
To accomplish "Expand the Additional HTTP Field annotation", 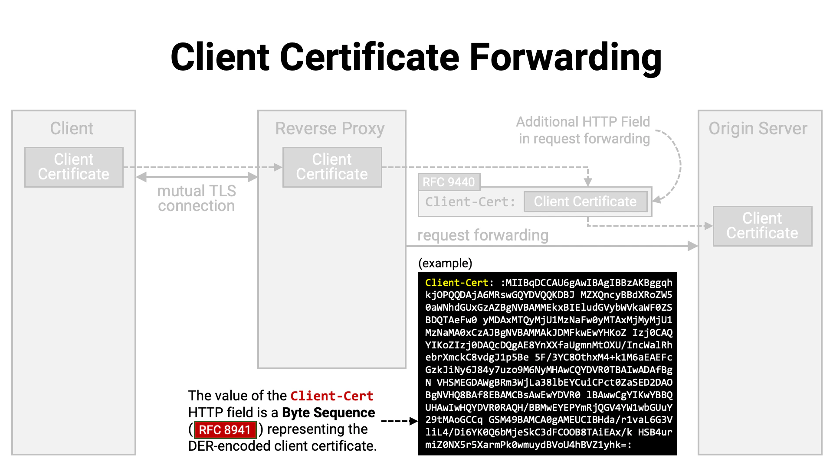I will pyautogui.click(x=583, y=130).
